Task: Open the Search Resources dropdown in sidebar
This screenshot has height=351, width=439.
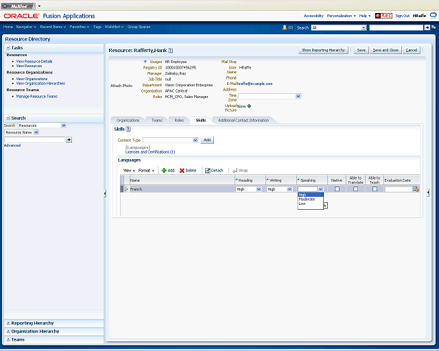Action: click(64, 125)
